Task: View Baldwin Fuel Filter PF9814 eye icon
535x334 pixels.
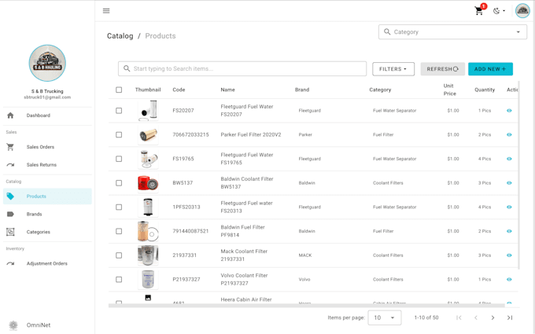Action: 509,231
